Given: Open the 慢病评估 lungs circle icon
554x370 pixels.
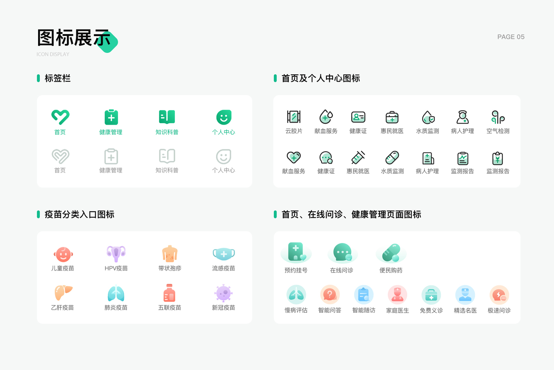Looking at the screenshot, I should tap(296, 294).
